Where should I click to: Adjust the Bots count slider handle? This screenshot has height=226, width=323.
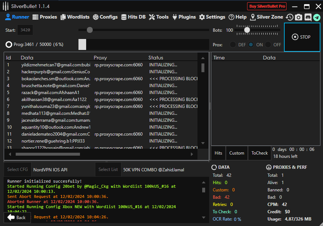pyautogui.click(x=247, y=30)
